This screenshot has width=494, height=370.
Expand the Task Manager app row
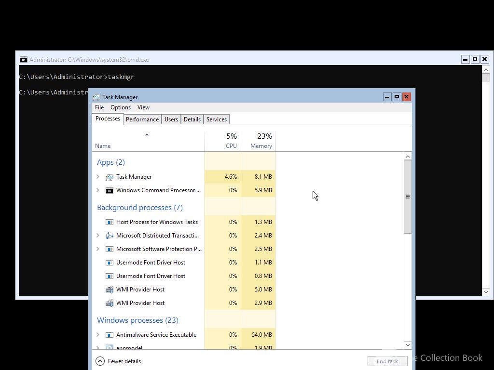[98, 177]
